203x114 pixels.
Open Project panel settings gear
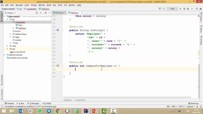pos(46,13)
